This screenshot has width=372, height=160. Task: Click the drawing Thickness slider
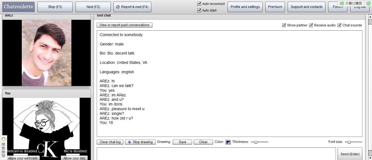(259, 142)
